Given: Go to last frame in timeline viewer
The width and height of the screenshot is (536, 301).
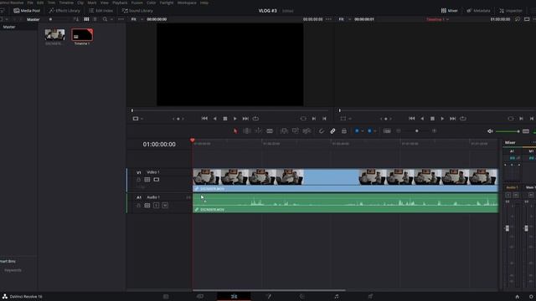Looking at the screenshot, I should click(x=452, y=119).
